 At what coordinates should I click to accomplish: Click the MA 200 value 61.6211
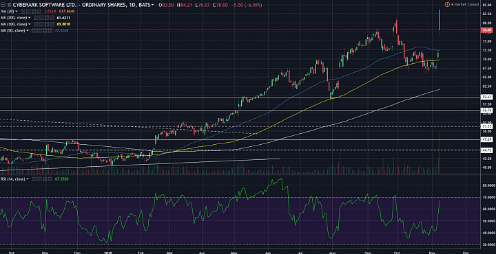pyautogui.click(x=63, y=18)
